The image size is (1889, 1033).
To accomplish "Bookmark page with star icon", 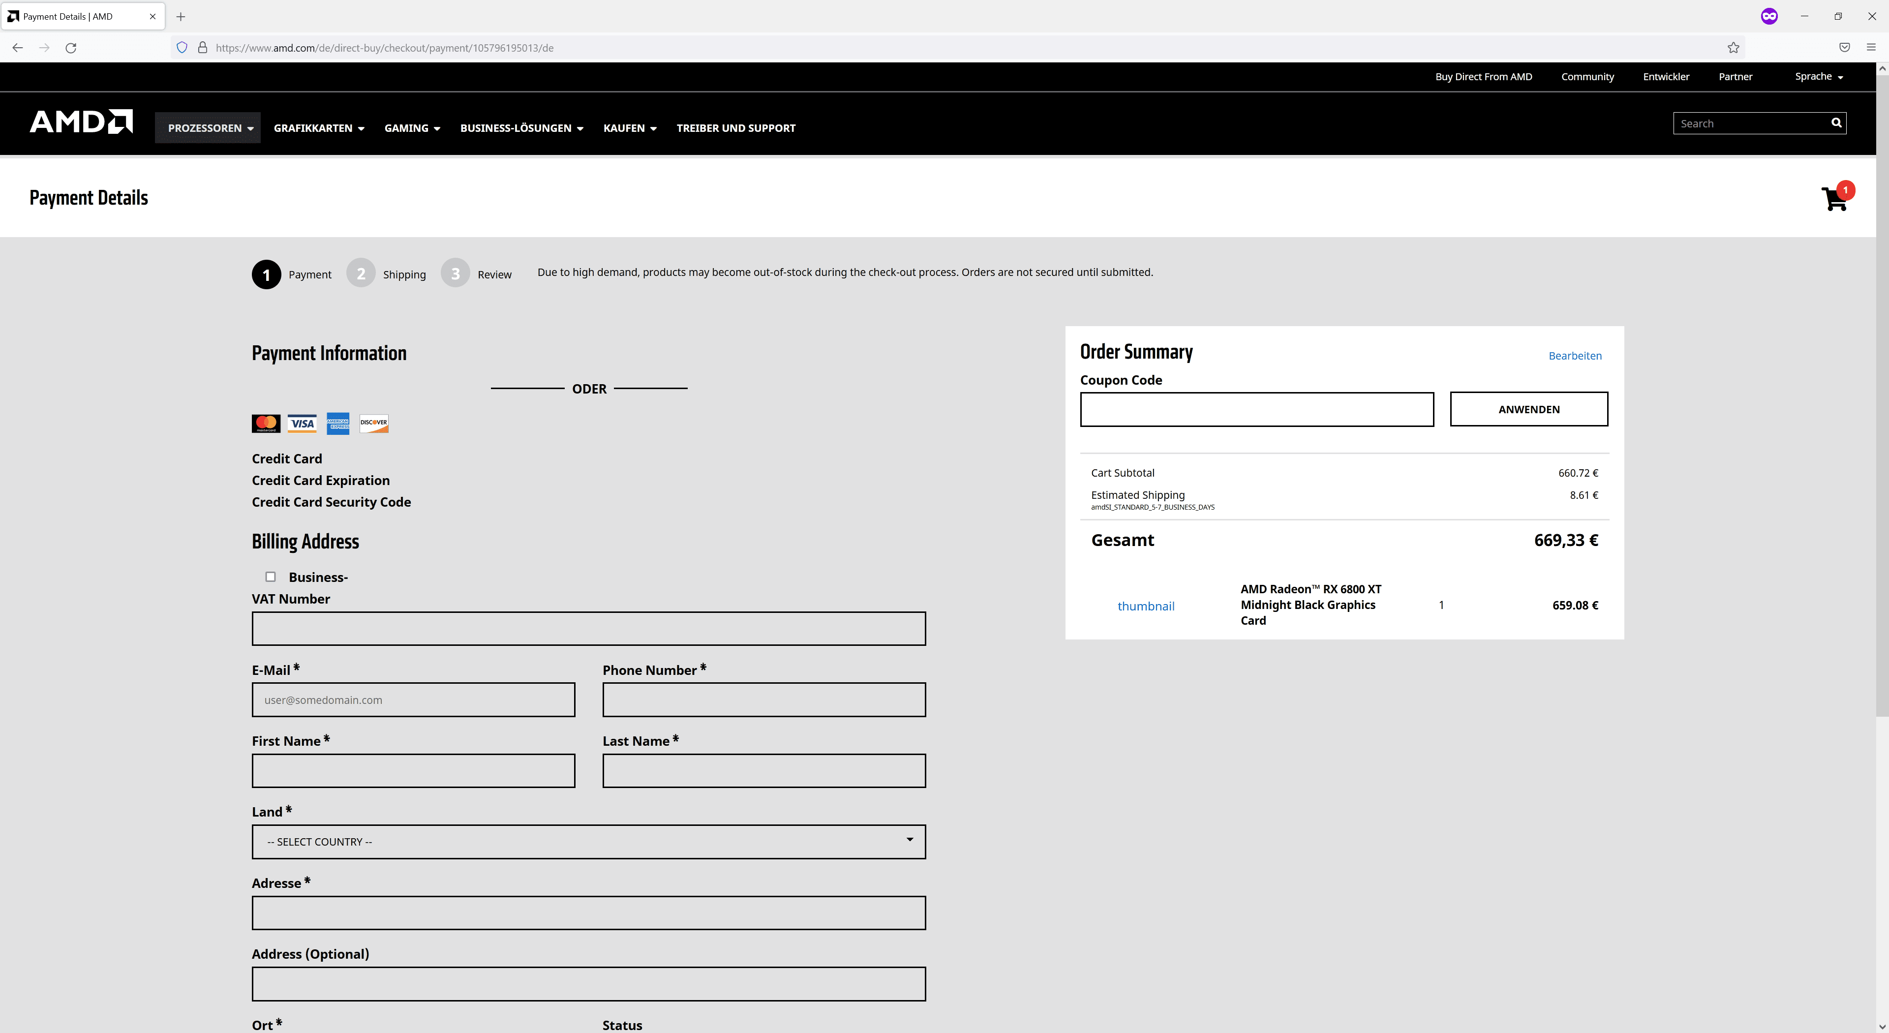I will [x=1734, y=48].
